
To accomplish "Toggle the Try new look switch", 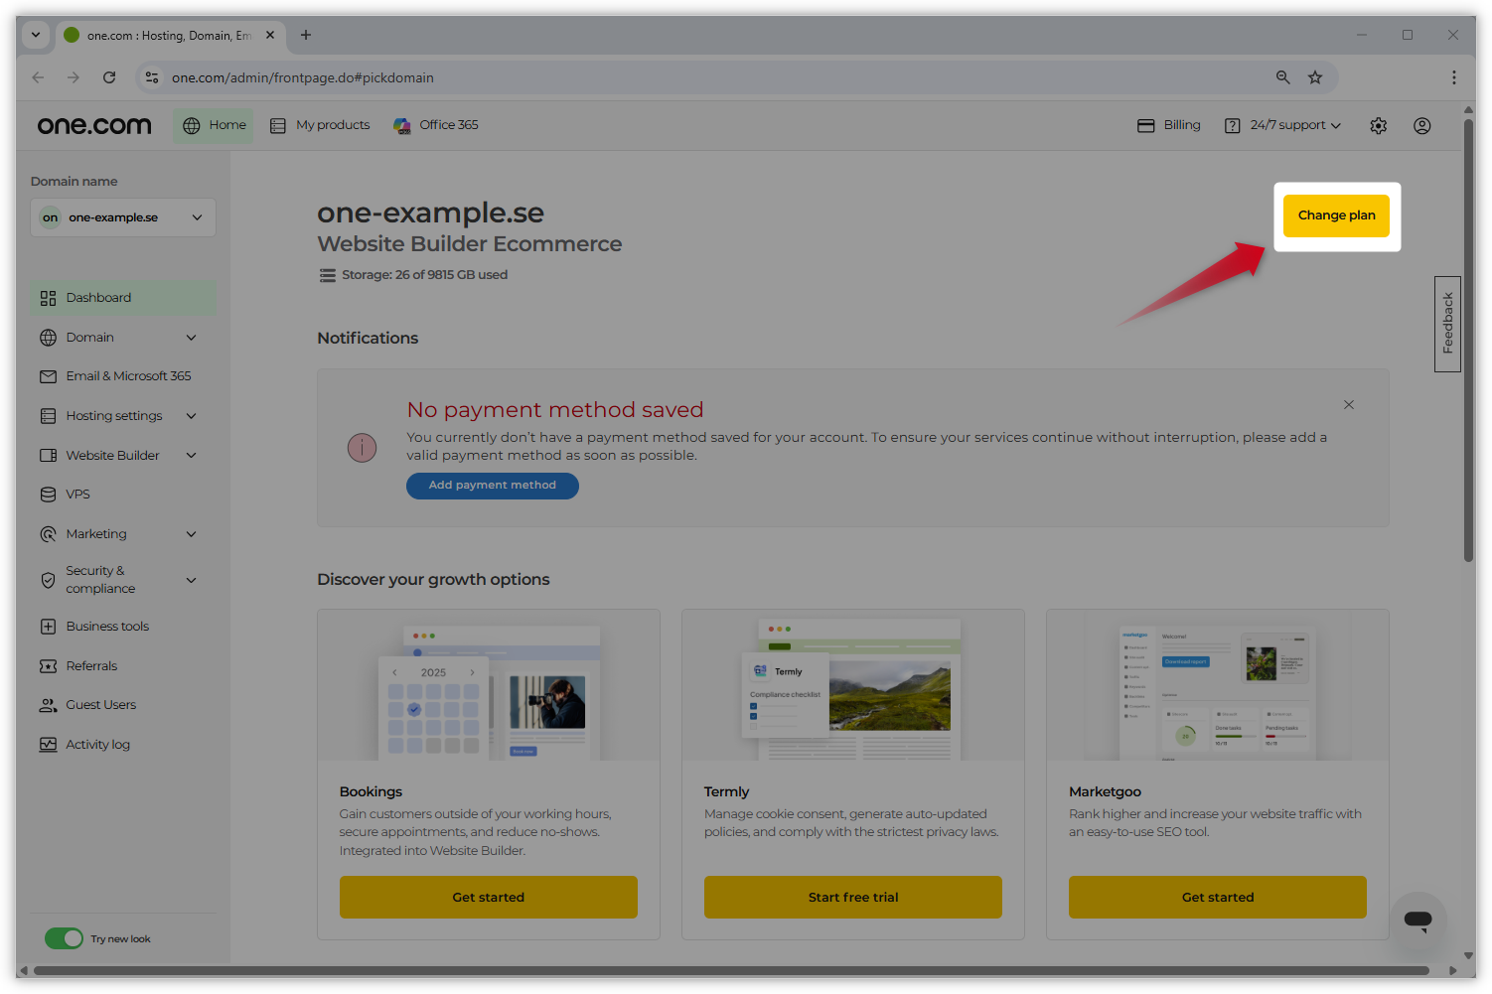I will point(64,938).
